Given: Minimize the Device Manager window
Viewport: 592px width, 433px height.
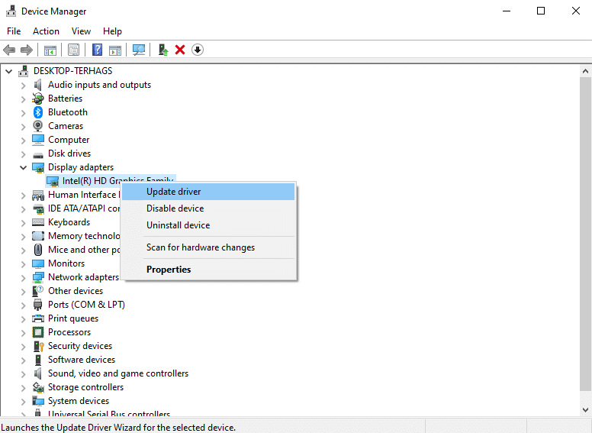Looking at the screenshot, I should pyautogui.click(x=507, y=11).
